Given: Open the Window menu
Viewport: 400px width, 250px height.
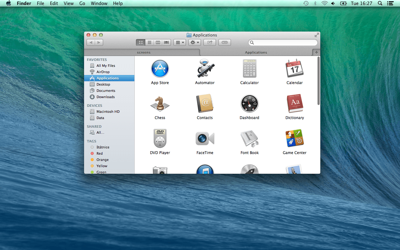Looking at the screenshot, I should (x=99, y=3).
